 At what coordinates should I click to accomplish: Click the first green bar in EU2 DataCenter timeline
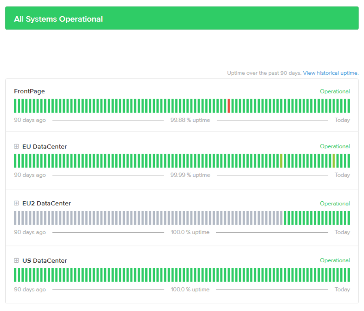(x=285, y=218)
